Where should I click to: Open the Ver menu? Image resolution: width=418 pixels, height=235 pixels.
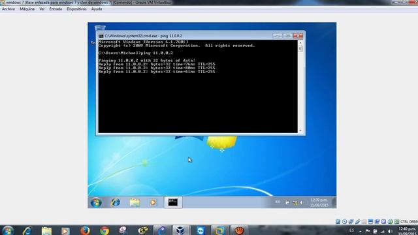(42, 9)
